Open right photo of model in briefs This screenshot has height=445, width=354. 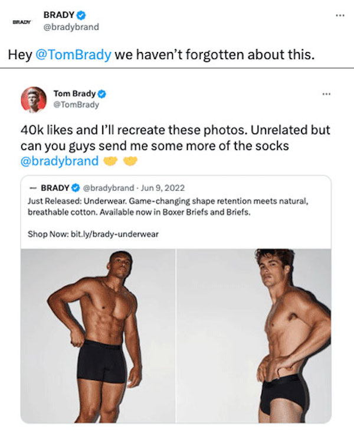(254, 335)
